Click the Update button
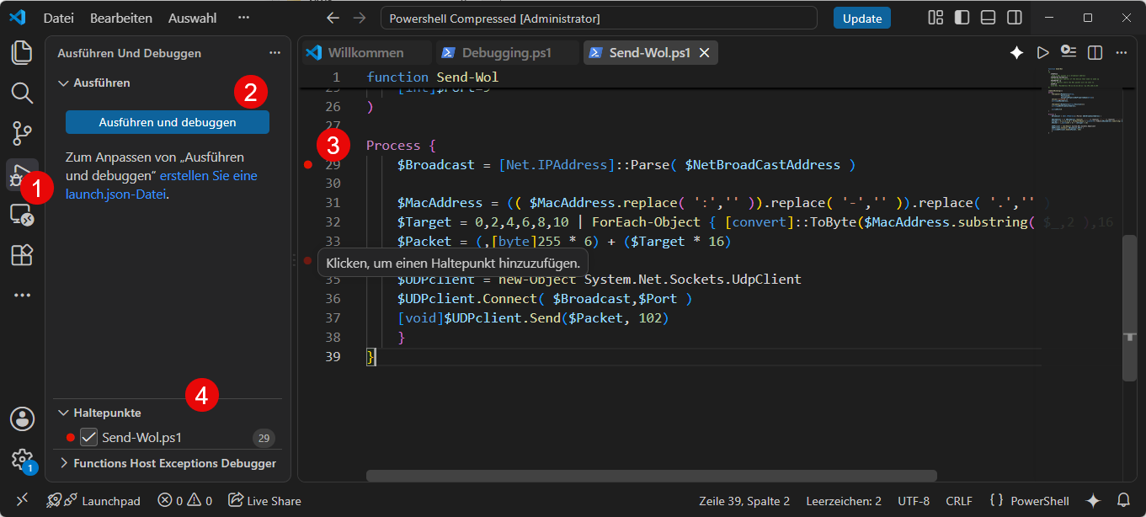 click(862, 18)
